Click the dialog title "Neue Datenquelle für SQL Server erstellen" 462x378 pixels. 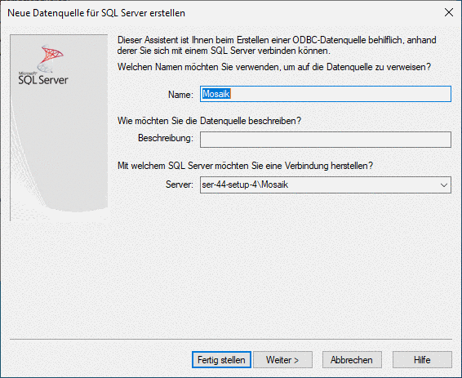(x=96, y=13)
